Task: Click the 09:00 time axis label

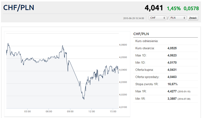Action: coord(70,111)
